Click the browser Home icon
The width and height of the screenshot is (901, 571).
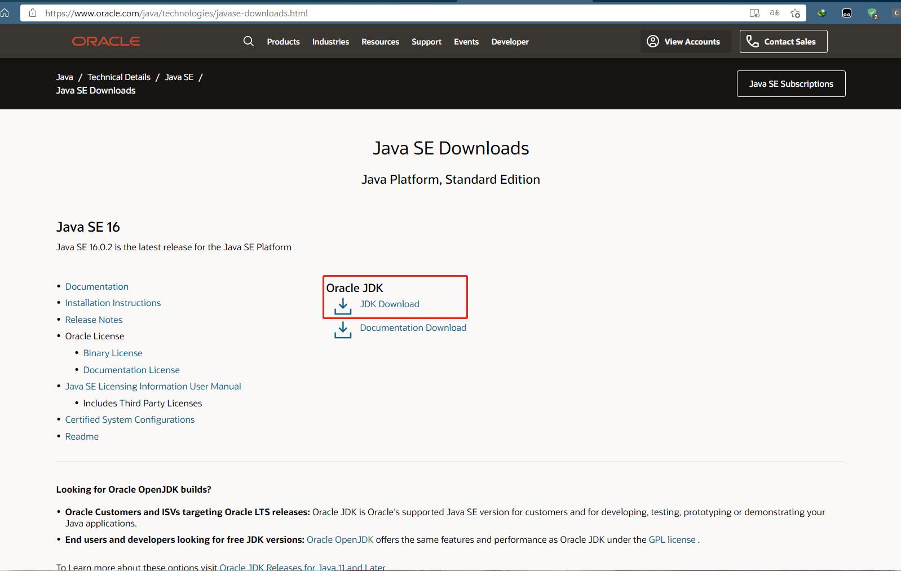click(x=5, y=13)
